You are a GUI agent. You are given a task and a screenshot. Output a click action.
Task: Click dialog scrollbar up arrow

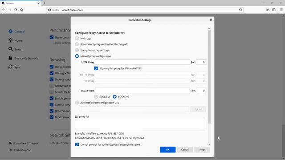(x=209, y=28)
